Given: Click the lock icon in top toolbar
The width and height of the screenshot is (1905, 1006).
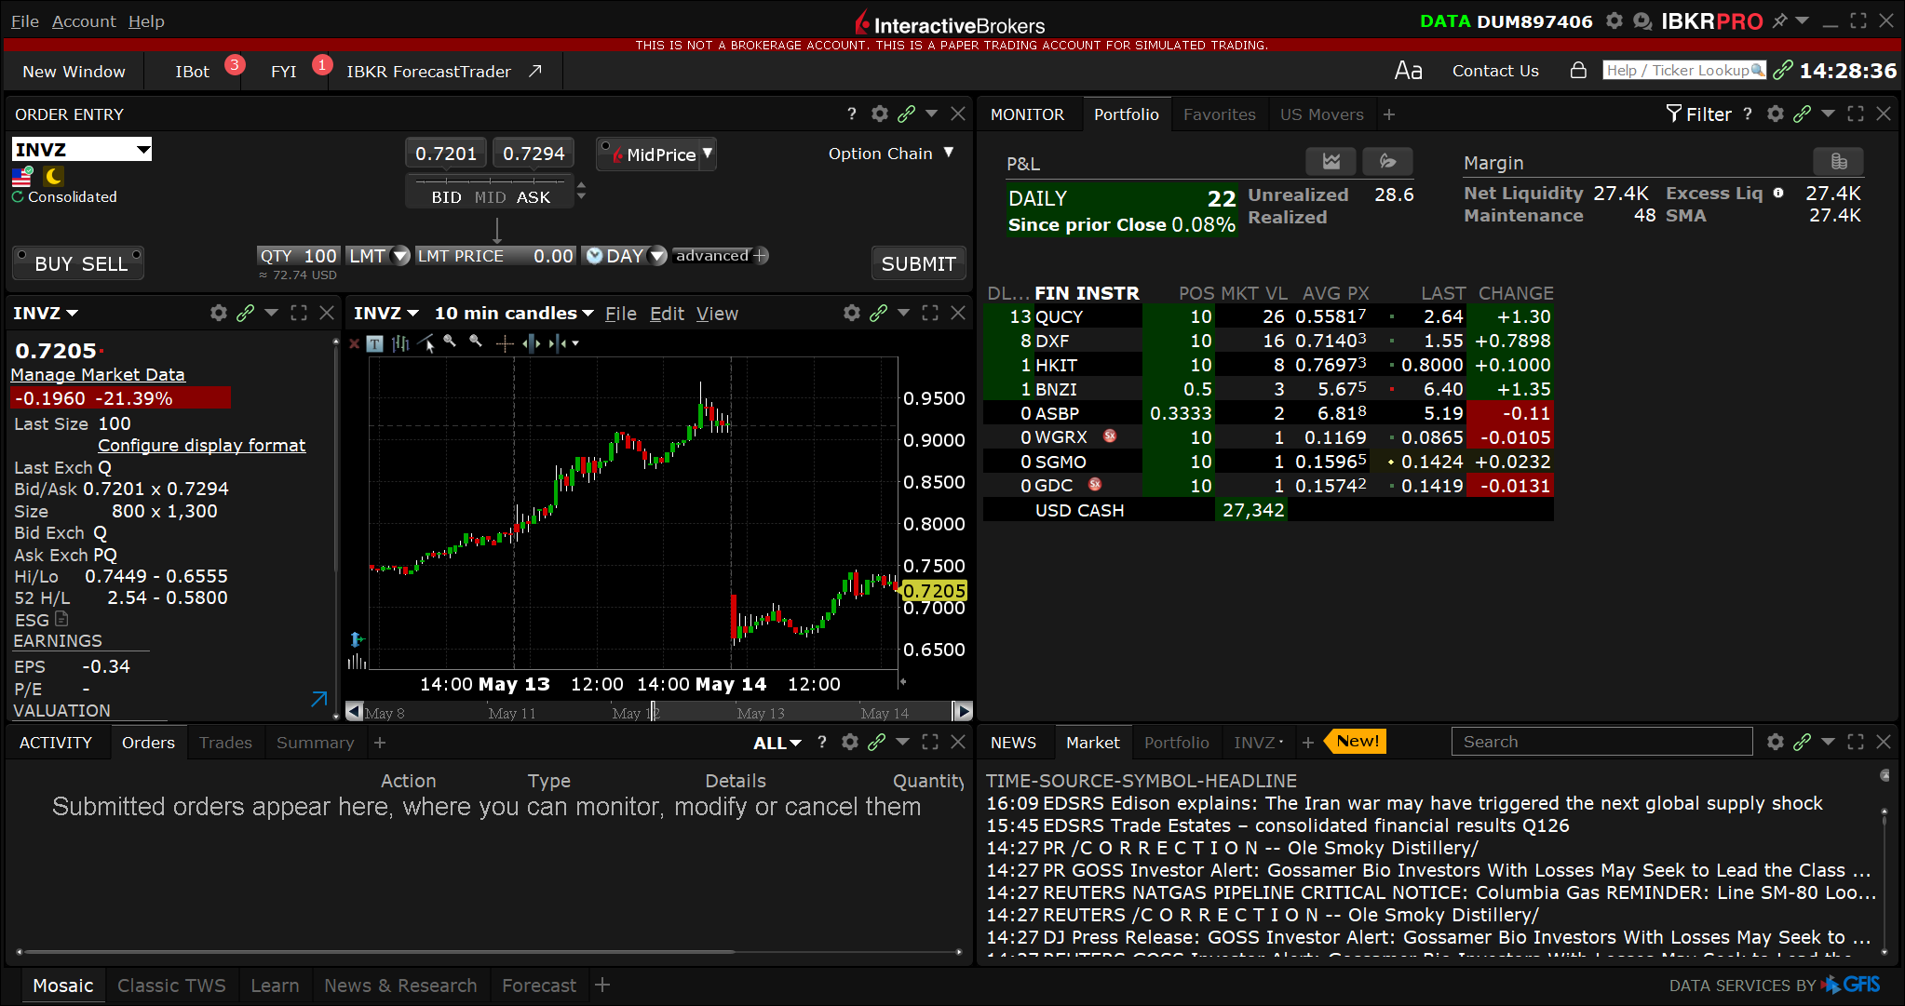Looking at the screenshot, I should tap(1578, 70).
